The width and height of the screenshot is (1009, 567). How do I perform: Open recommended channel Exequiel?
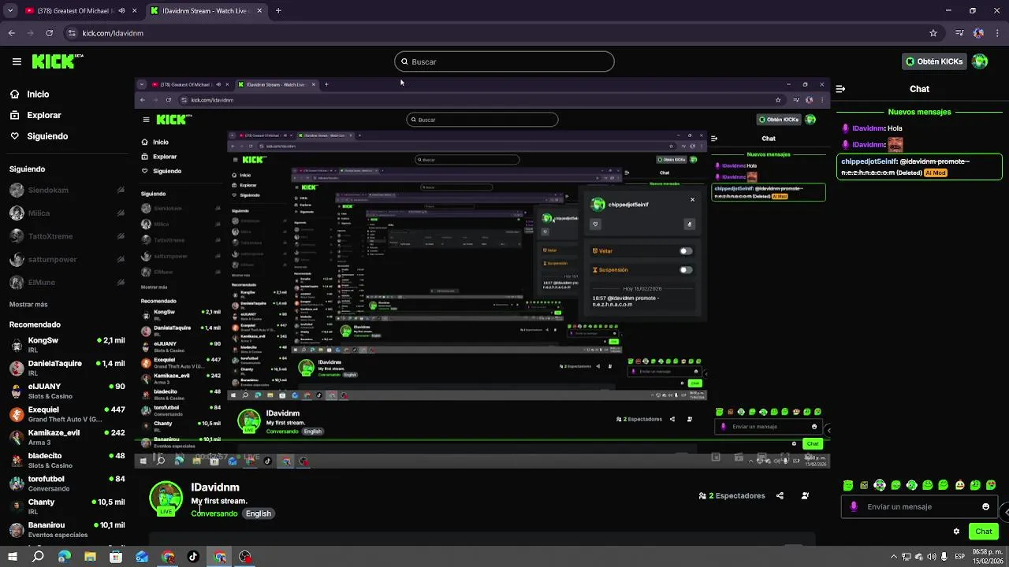(x=67, y=414)
